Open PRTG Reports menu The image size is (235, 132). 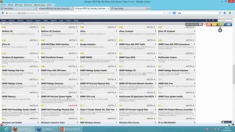54,21
